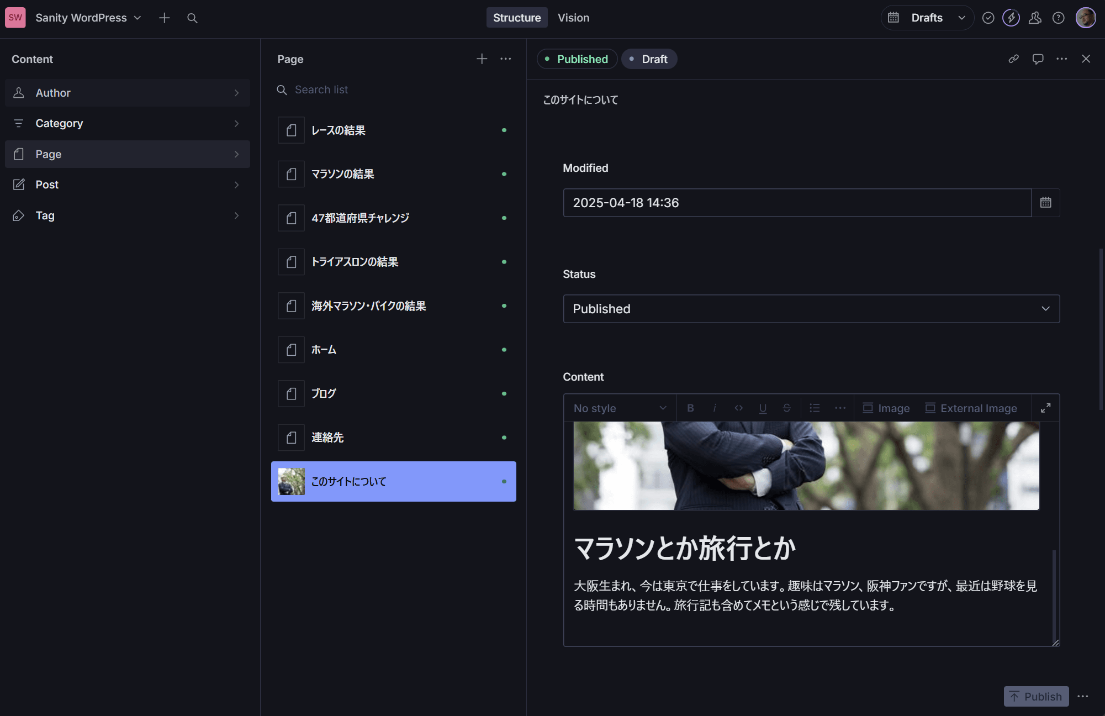Screen dimensions: 1105x716
Task: Click the search icon in top bar
Action: pos(192,18)
